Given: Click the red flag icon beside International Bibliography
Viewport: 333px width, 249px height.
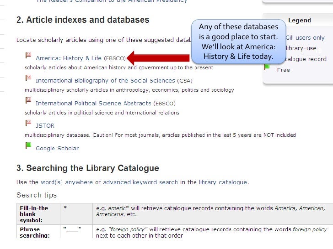Looking at the screenshot, I should pos(28,78).
